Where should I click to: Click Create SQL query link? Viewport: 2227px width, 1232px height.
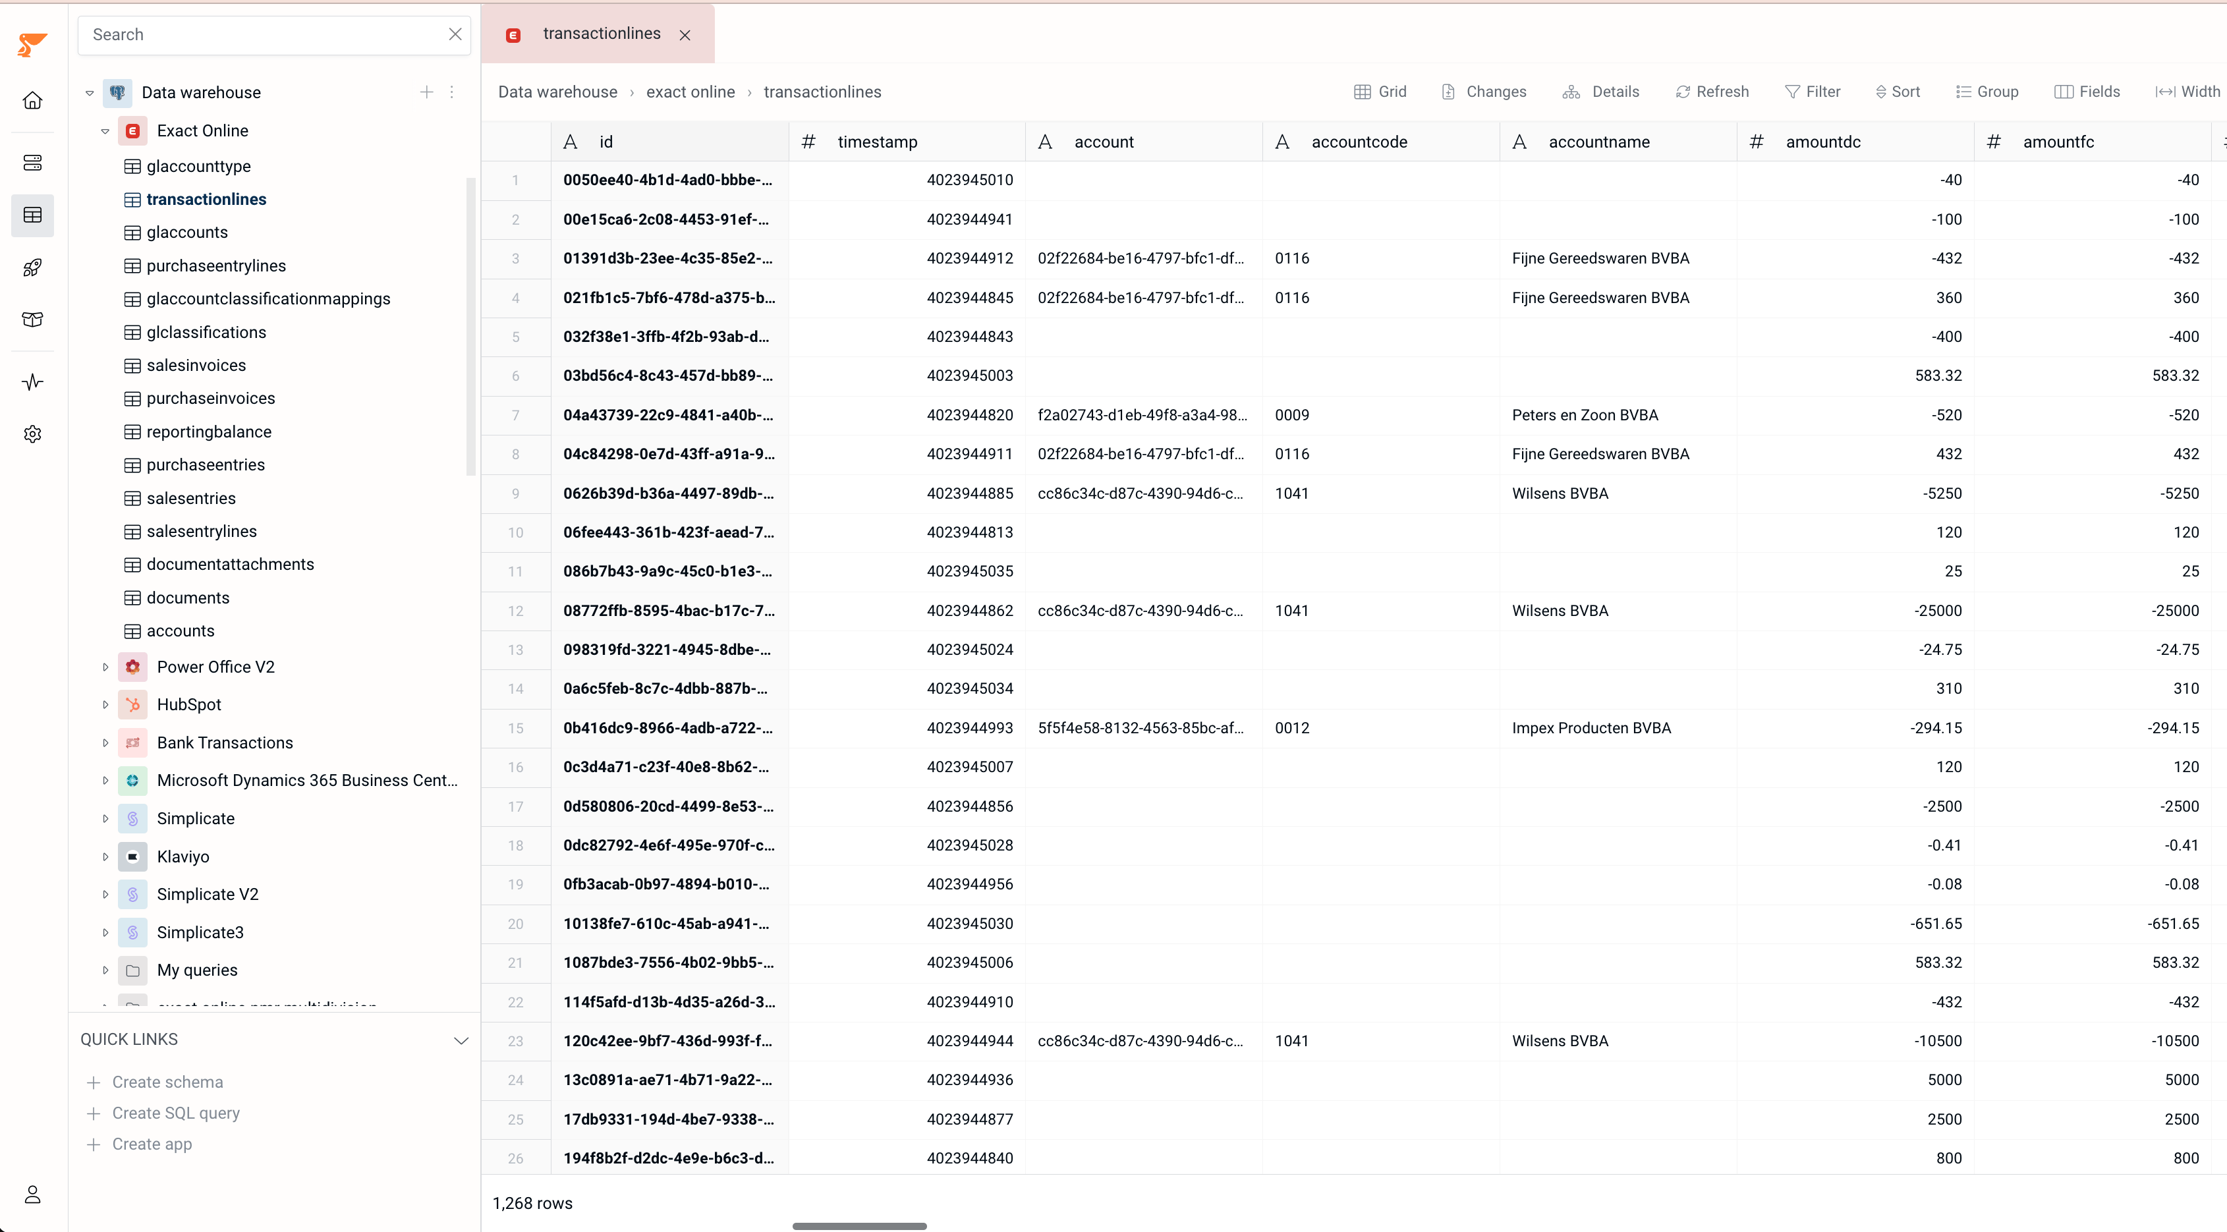[164, 1113]
